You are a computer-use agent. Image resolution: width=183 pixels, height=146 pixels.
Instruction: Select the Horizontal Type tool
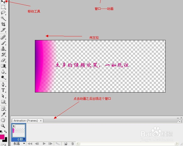pyautogui.click(x=3, y=90)
